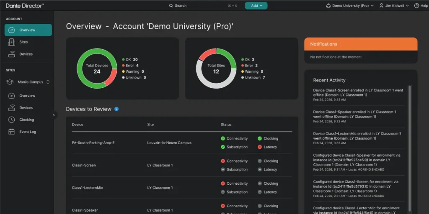The height and width of the screenshot is (214, 429).
Task: Open Devices under the Manila Campus site
Action: tap(26, 108)
